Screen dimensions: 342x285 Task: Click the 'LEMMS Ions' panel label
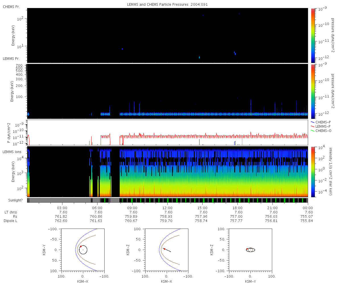pos(12,152)
